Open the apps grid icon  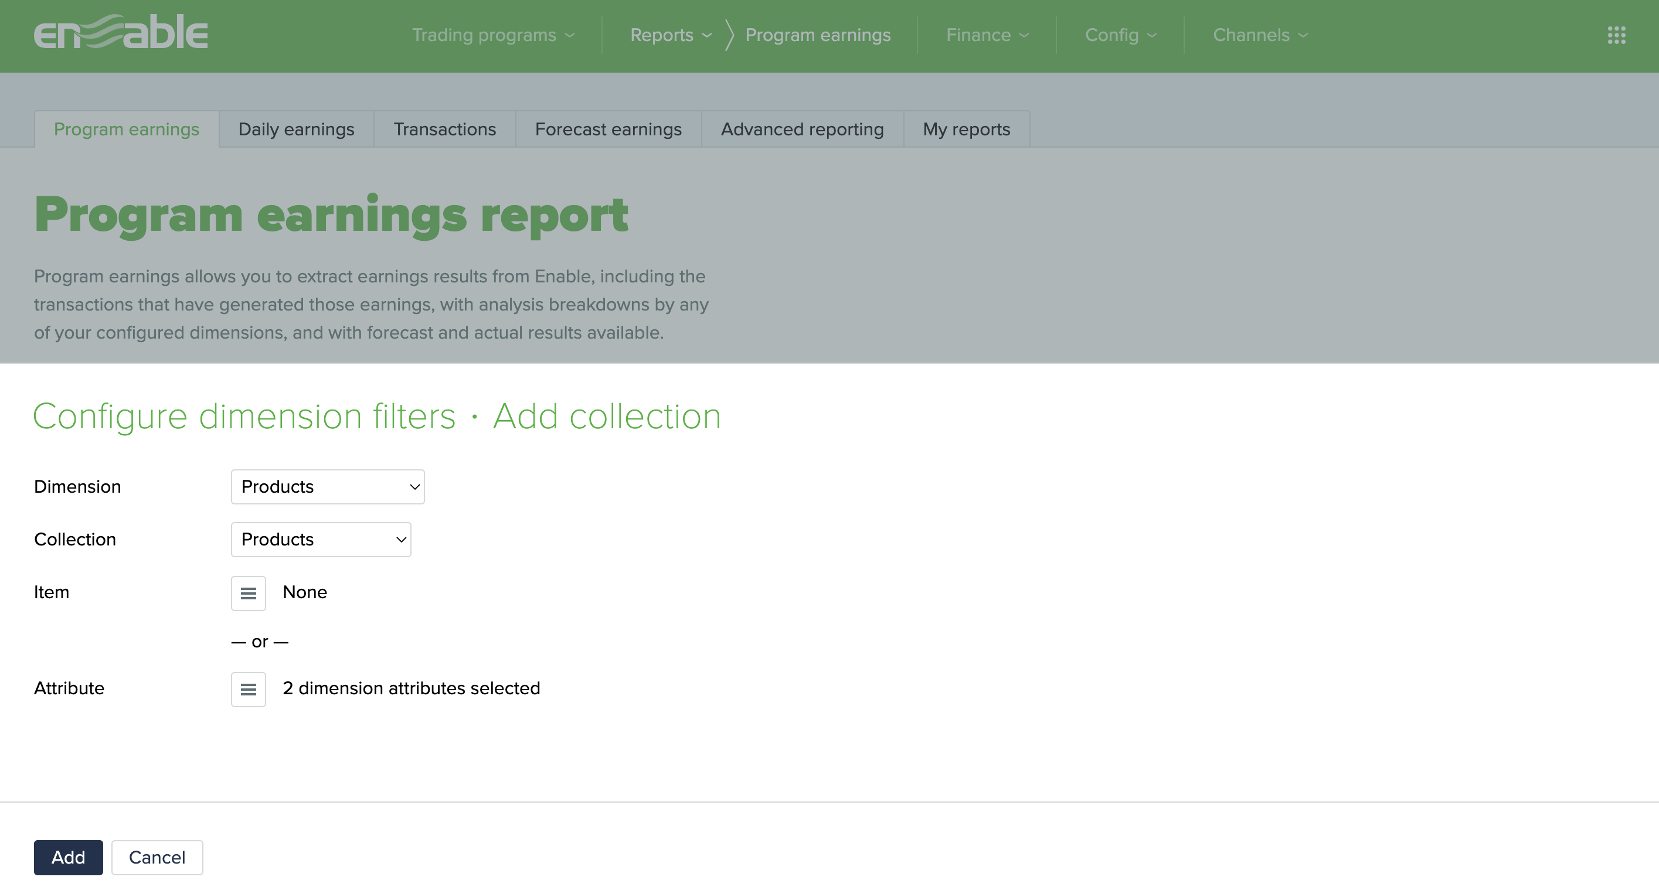click(x=1616, y=35)
